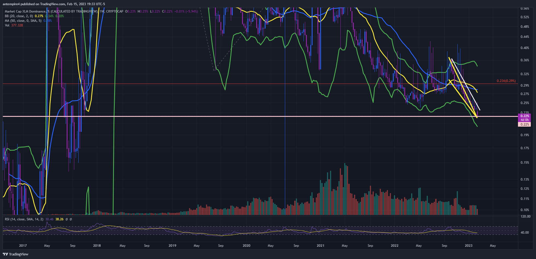Click the 2018 label on the time axis
The image size is (536, 259).
97,246
